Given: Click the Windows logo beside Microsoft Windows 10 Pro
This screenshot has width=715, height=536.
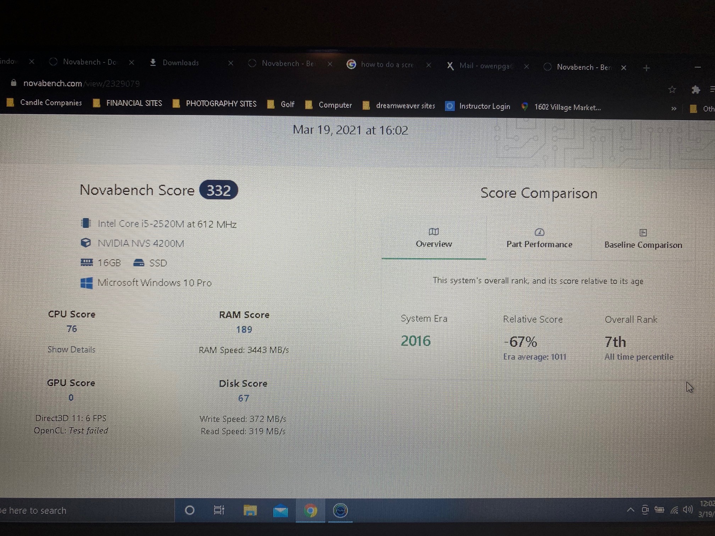Looking at the screenshot, I should tap(87, 283).
